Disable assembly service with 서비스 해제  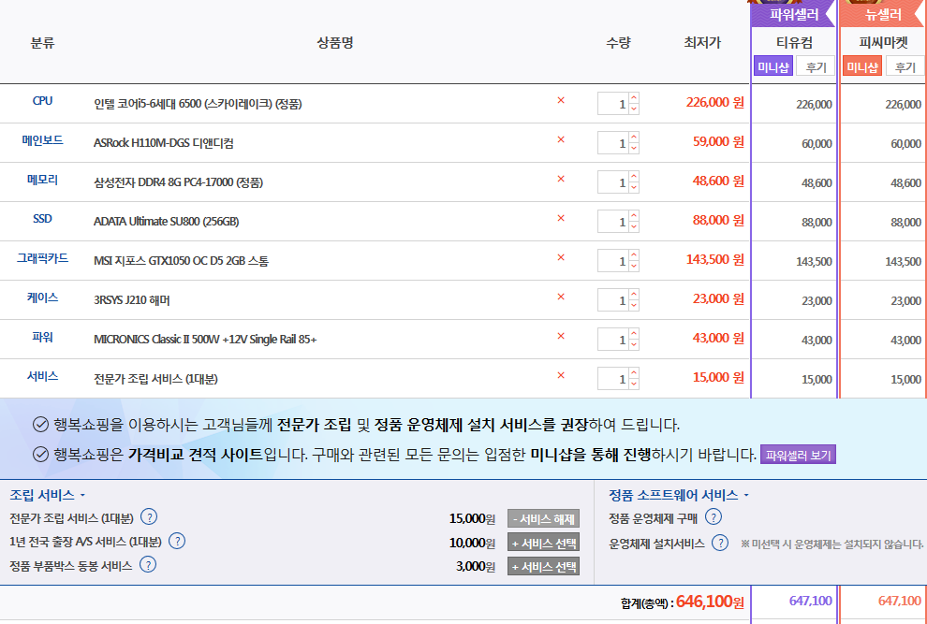[x=543, y=519]
